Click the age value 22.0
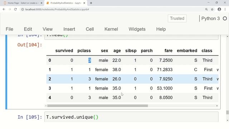 click(117, 60)
